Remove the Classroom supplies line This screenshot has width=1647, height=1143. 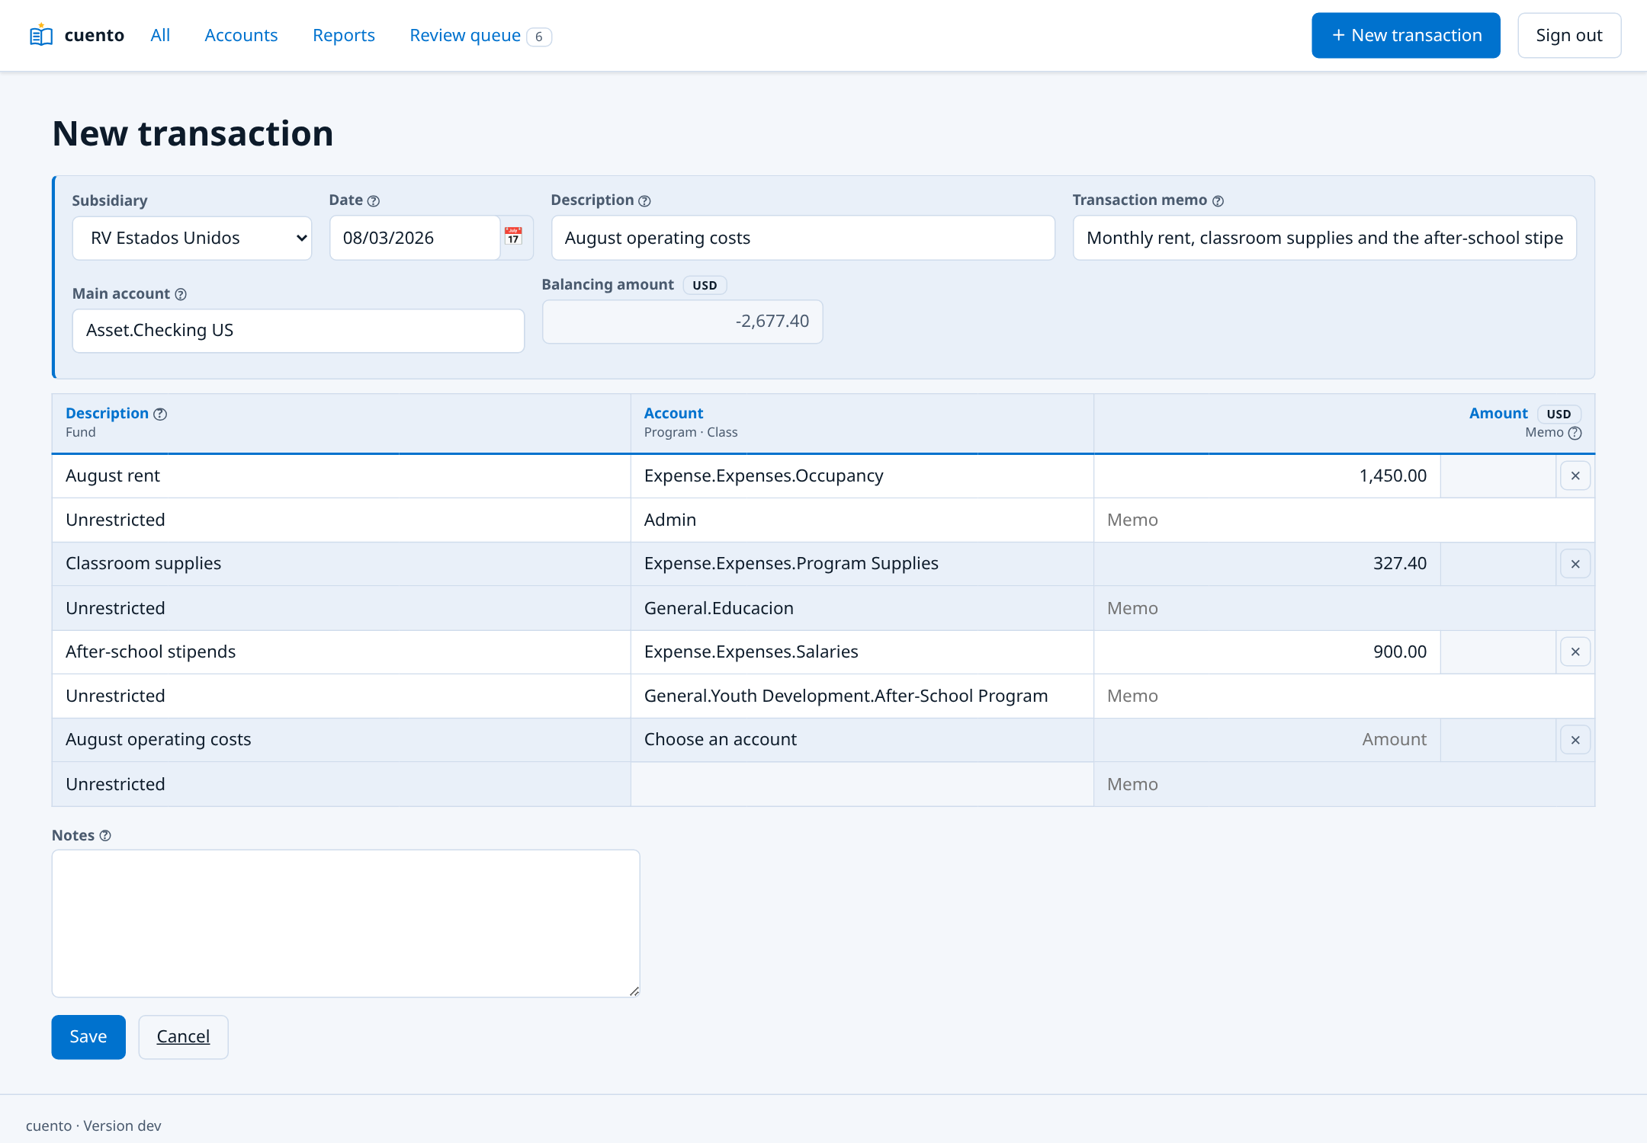click(1575, 564)
